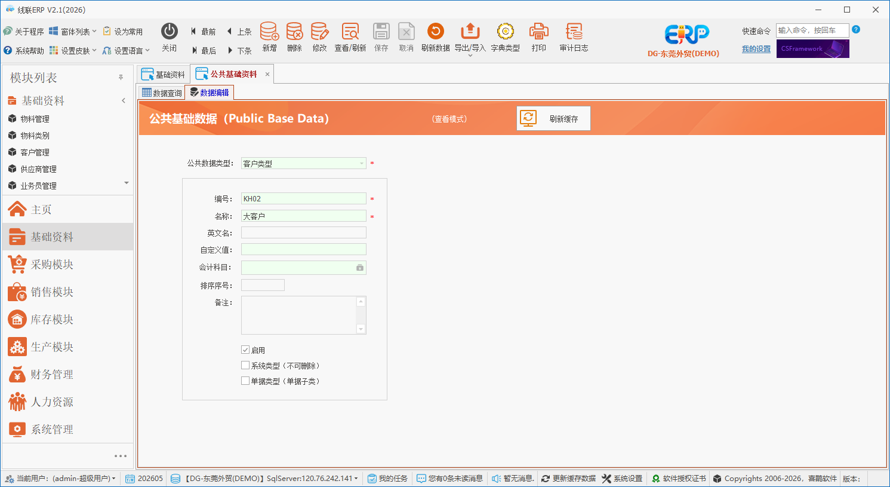The height and width of the screenshot is (487, 890).
Task: Open the 库存模块 module
Action: pos(68,319)
